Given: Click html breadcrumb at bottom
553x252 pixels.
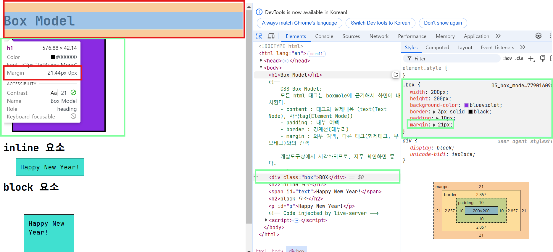Looking at the screenshot, I should coord(261,250).
